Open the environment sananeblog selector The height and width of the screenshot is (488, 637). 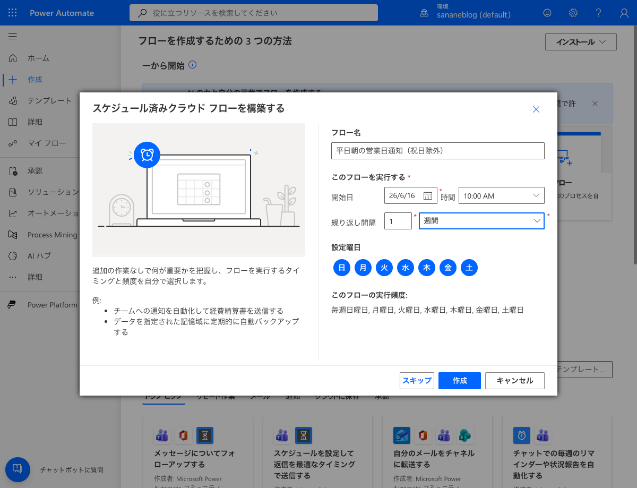pyautogui.click(x=465, y=13)
